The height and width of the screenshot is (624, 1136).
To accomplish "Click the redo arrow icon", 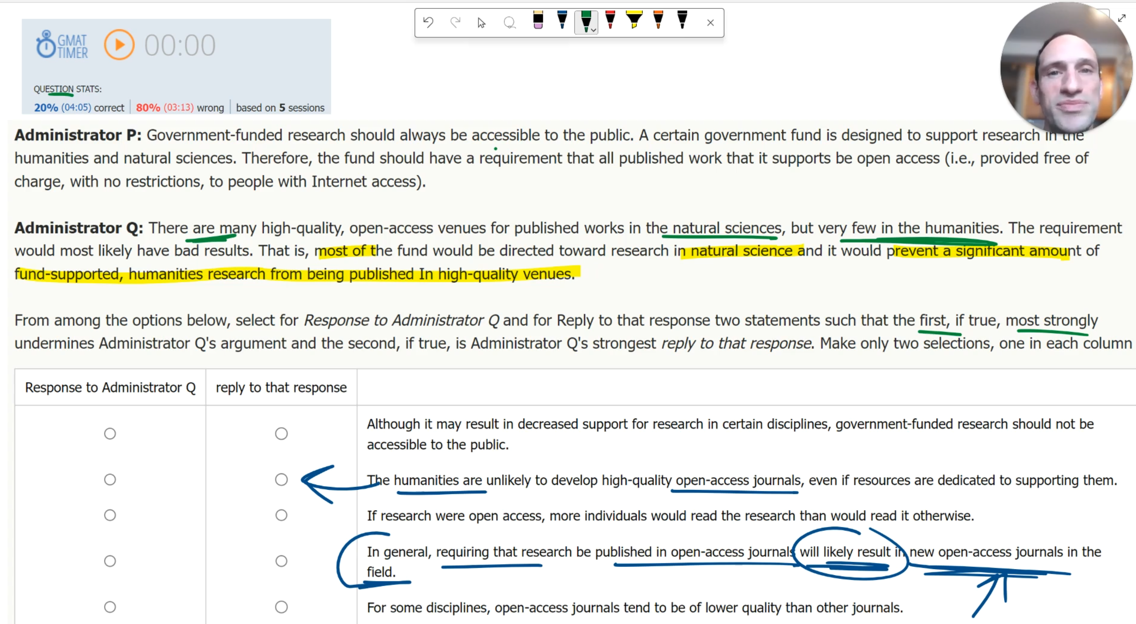I will 455,22.
